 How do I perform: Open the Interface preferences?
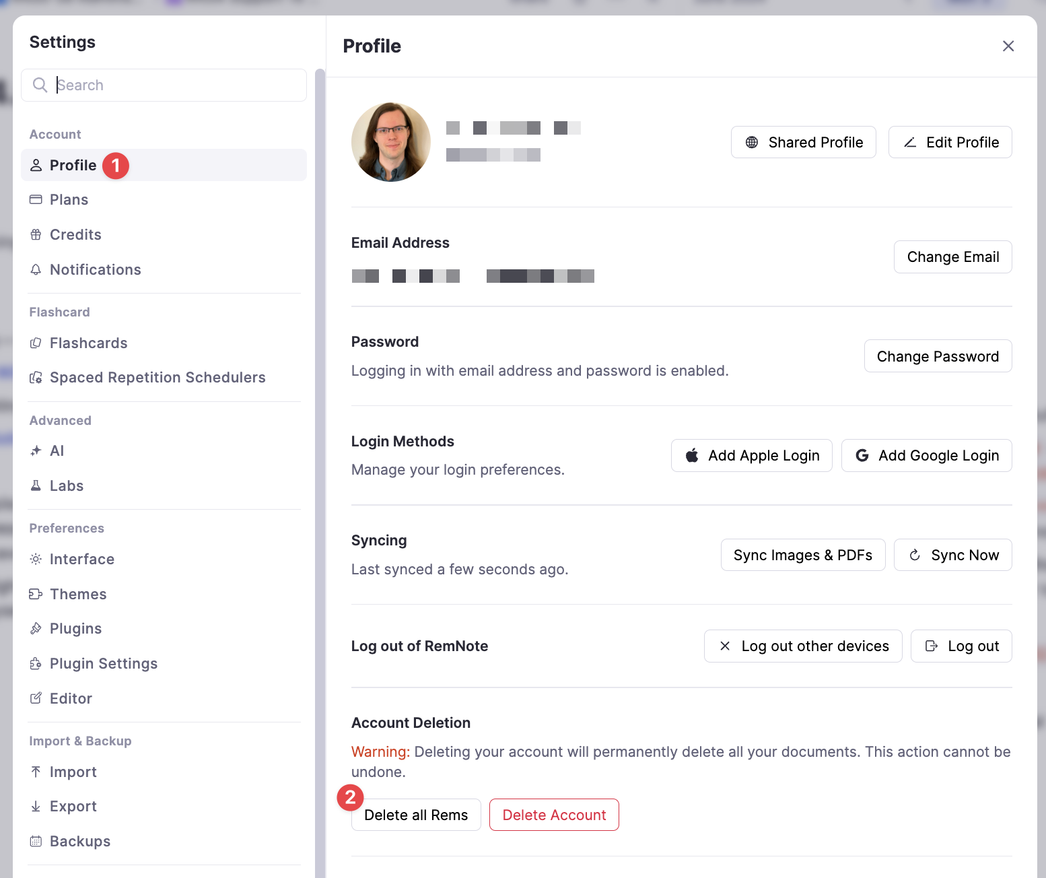[x=81, y=560]
